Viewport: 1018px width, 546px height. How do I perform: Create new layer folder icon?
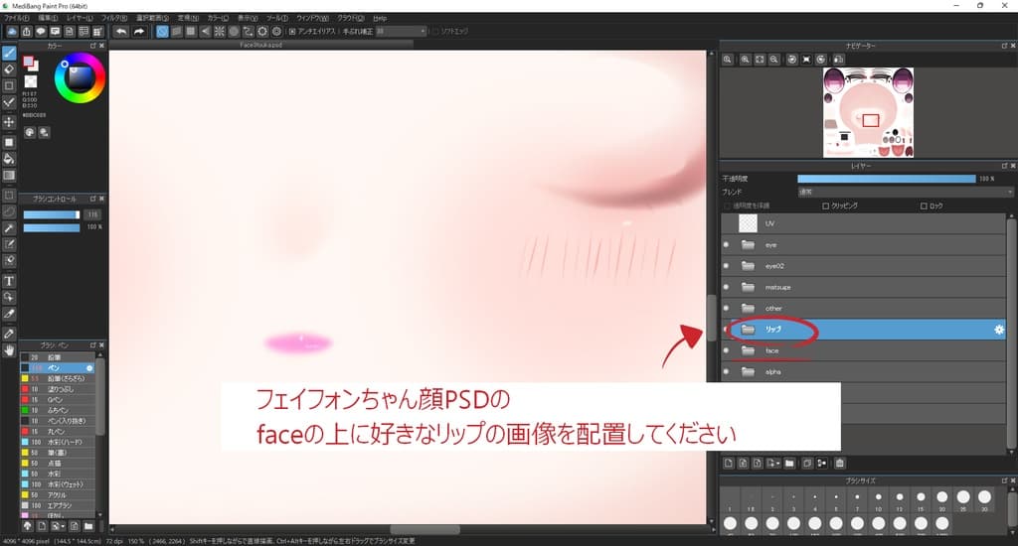coord(789,463)
